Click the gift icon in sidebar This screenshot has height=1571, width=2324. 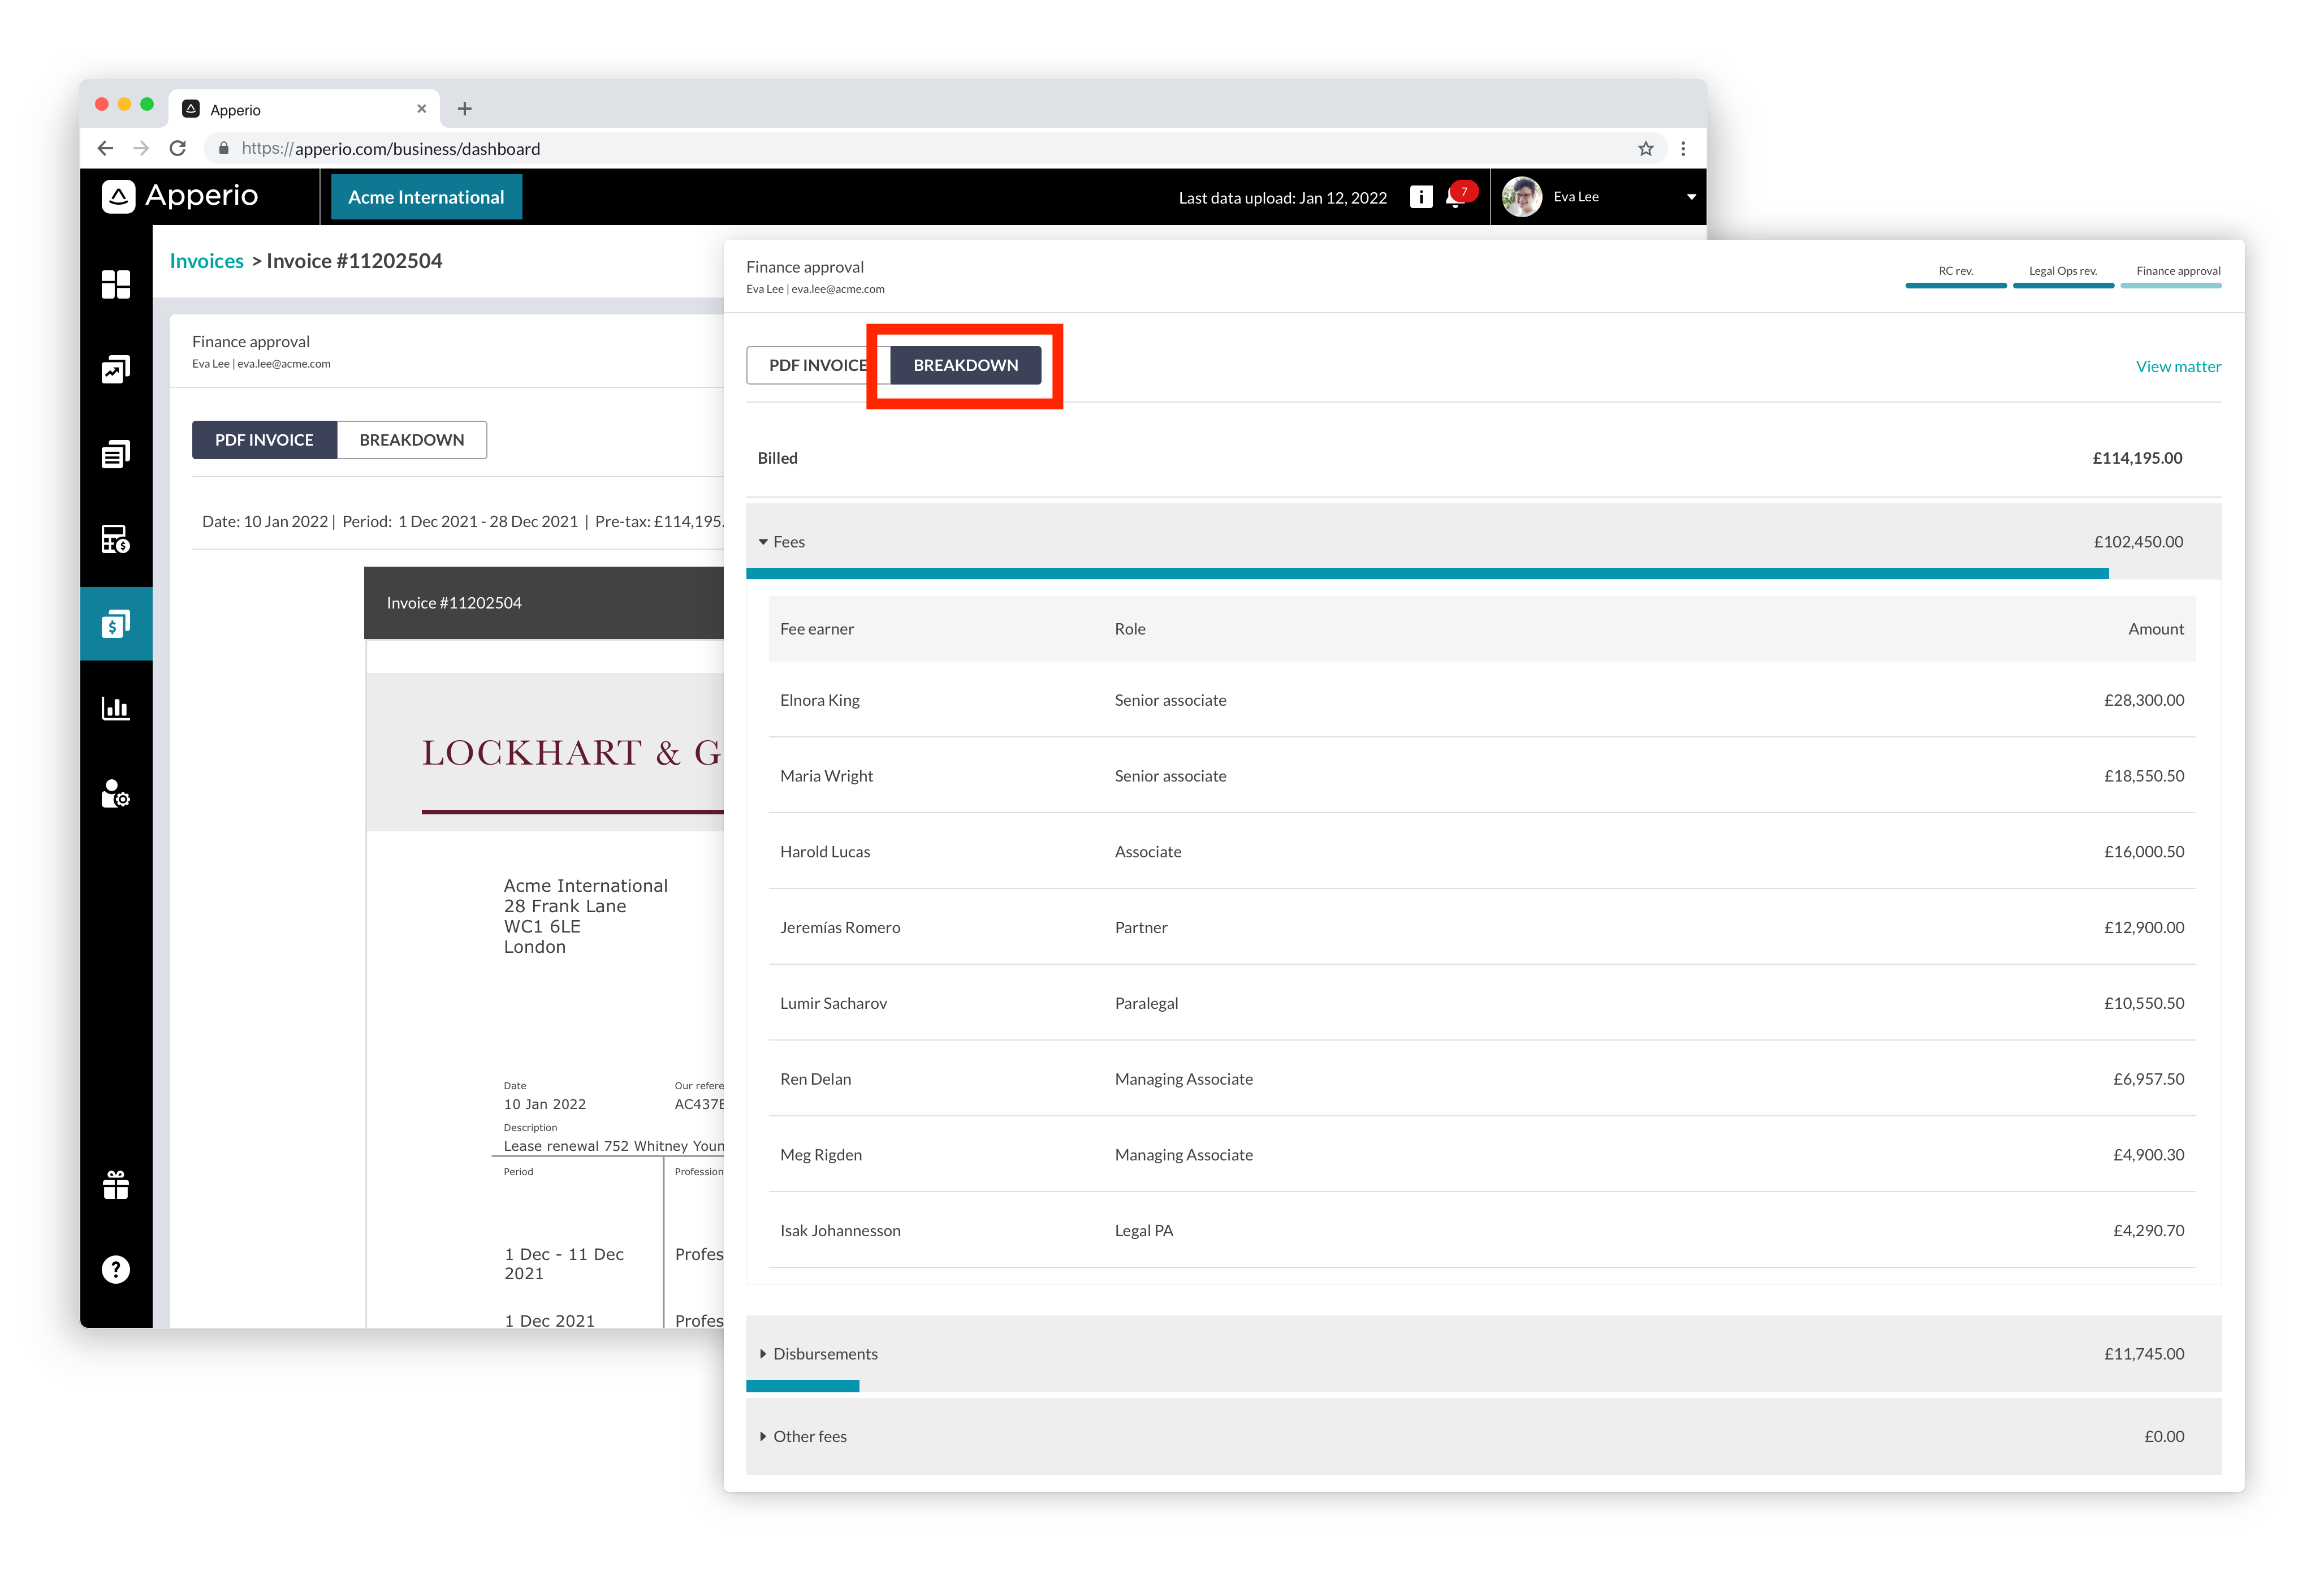click(x=116, y=1185)
